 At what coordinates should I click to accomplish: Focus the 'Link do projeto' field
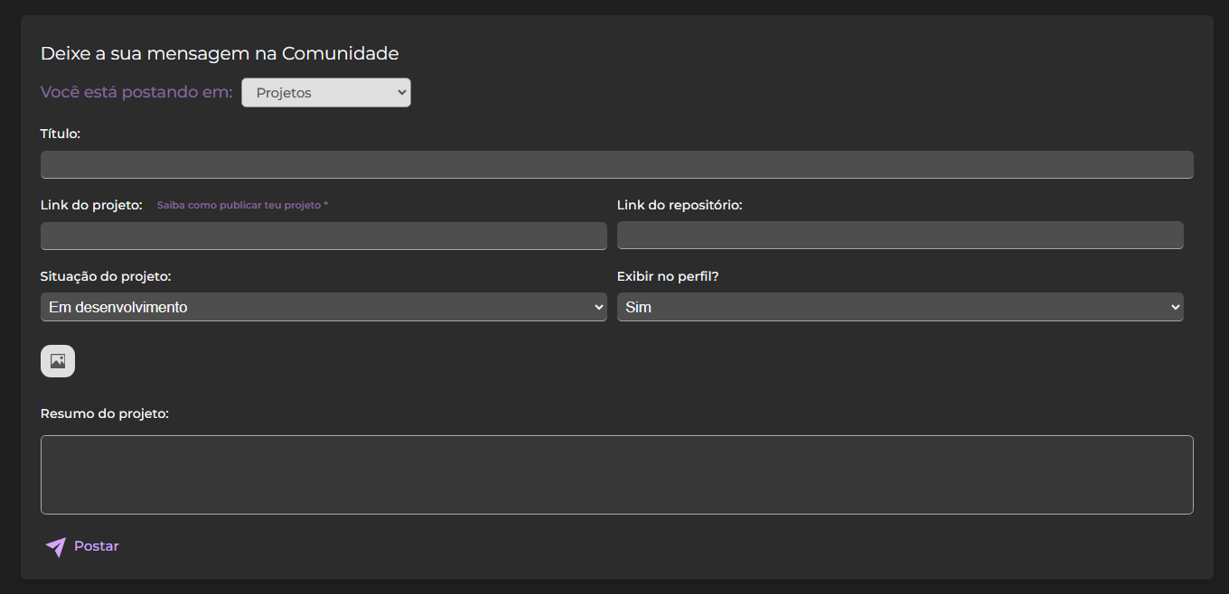click(x=324, y=236)
